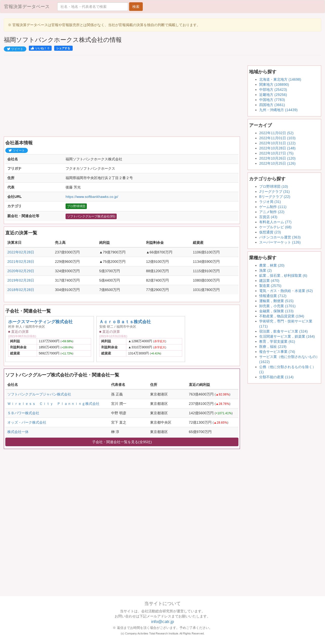Browse 製造業 (2575) industry

[270, 286]
